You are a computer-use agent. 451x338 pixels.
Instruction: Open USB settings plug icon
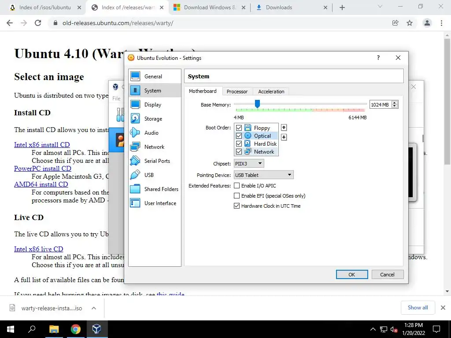[135, 175]
